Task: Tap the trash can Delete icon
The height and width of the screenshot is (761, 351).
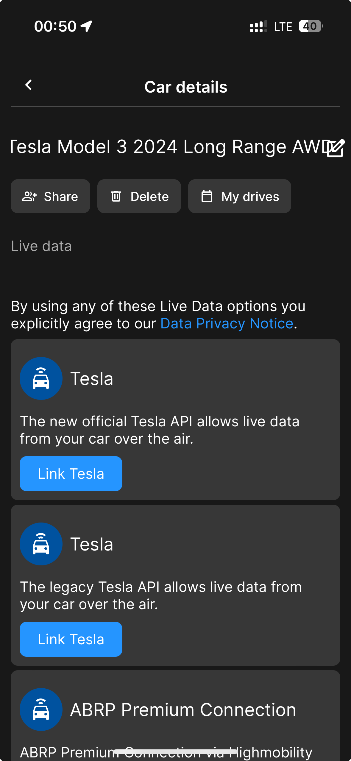Action: point(116,197)
